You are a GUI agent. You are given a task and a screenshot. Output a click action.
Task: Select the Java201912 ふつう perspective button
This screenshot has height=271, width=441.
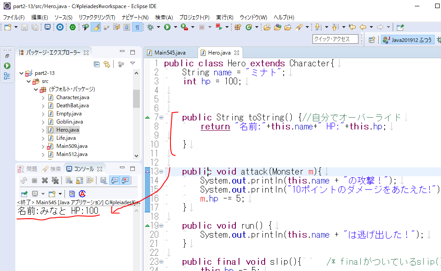[x=407, y=40]
